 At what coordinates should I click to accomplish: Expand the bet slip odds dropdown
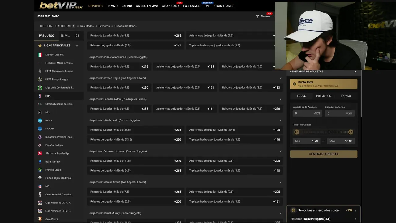point(355,211)
